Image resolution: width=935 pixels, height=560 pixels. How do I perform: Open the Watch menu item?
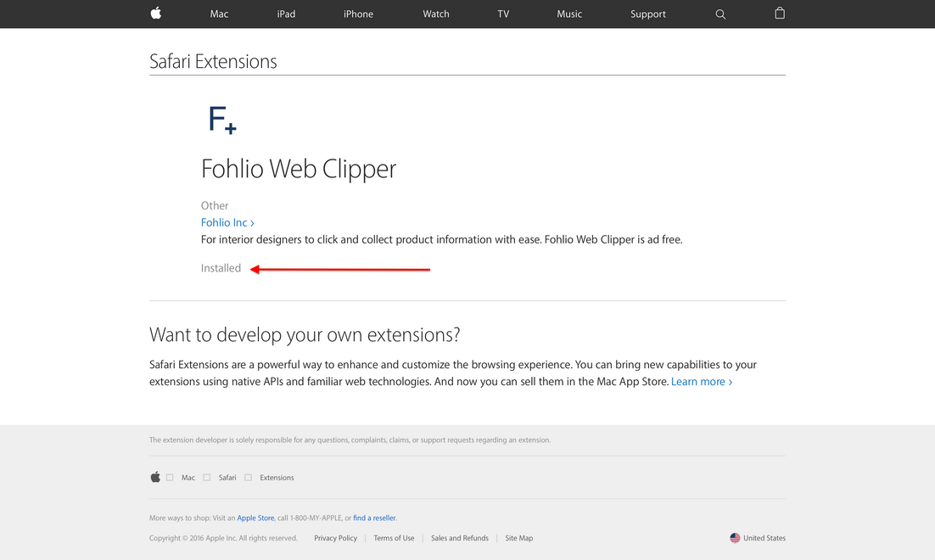(x=436, y=14)
